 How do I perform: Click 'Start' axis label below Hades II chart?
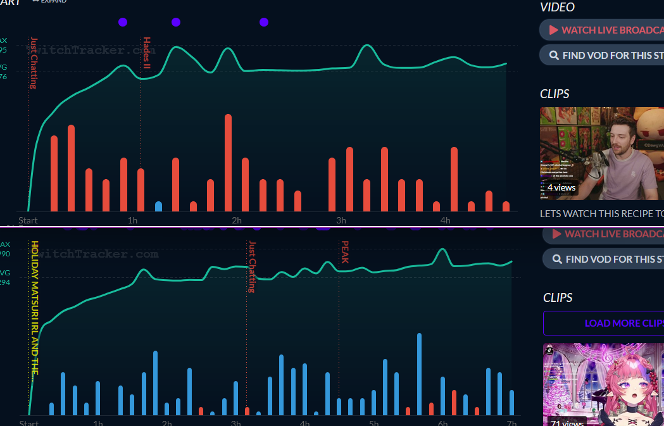28,220
